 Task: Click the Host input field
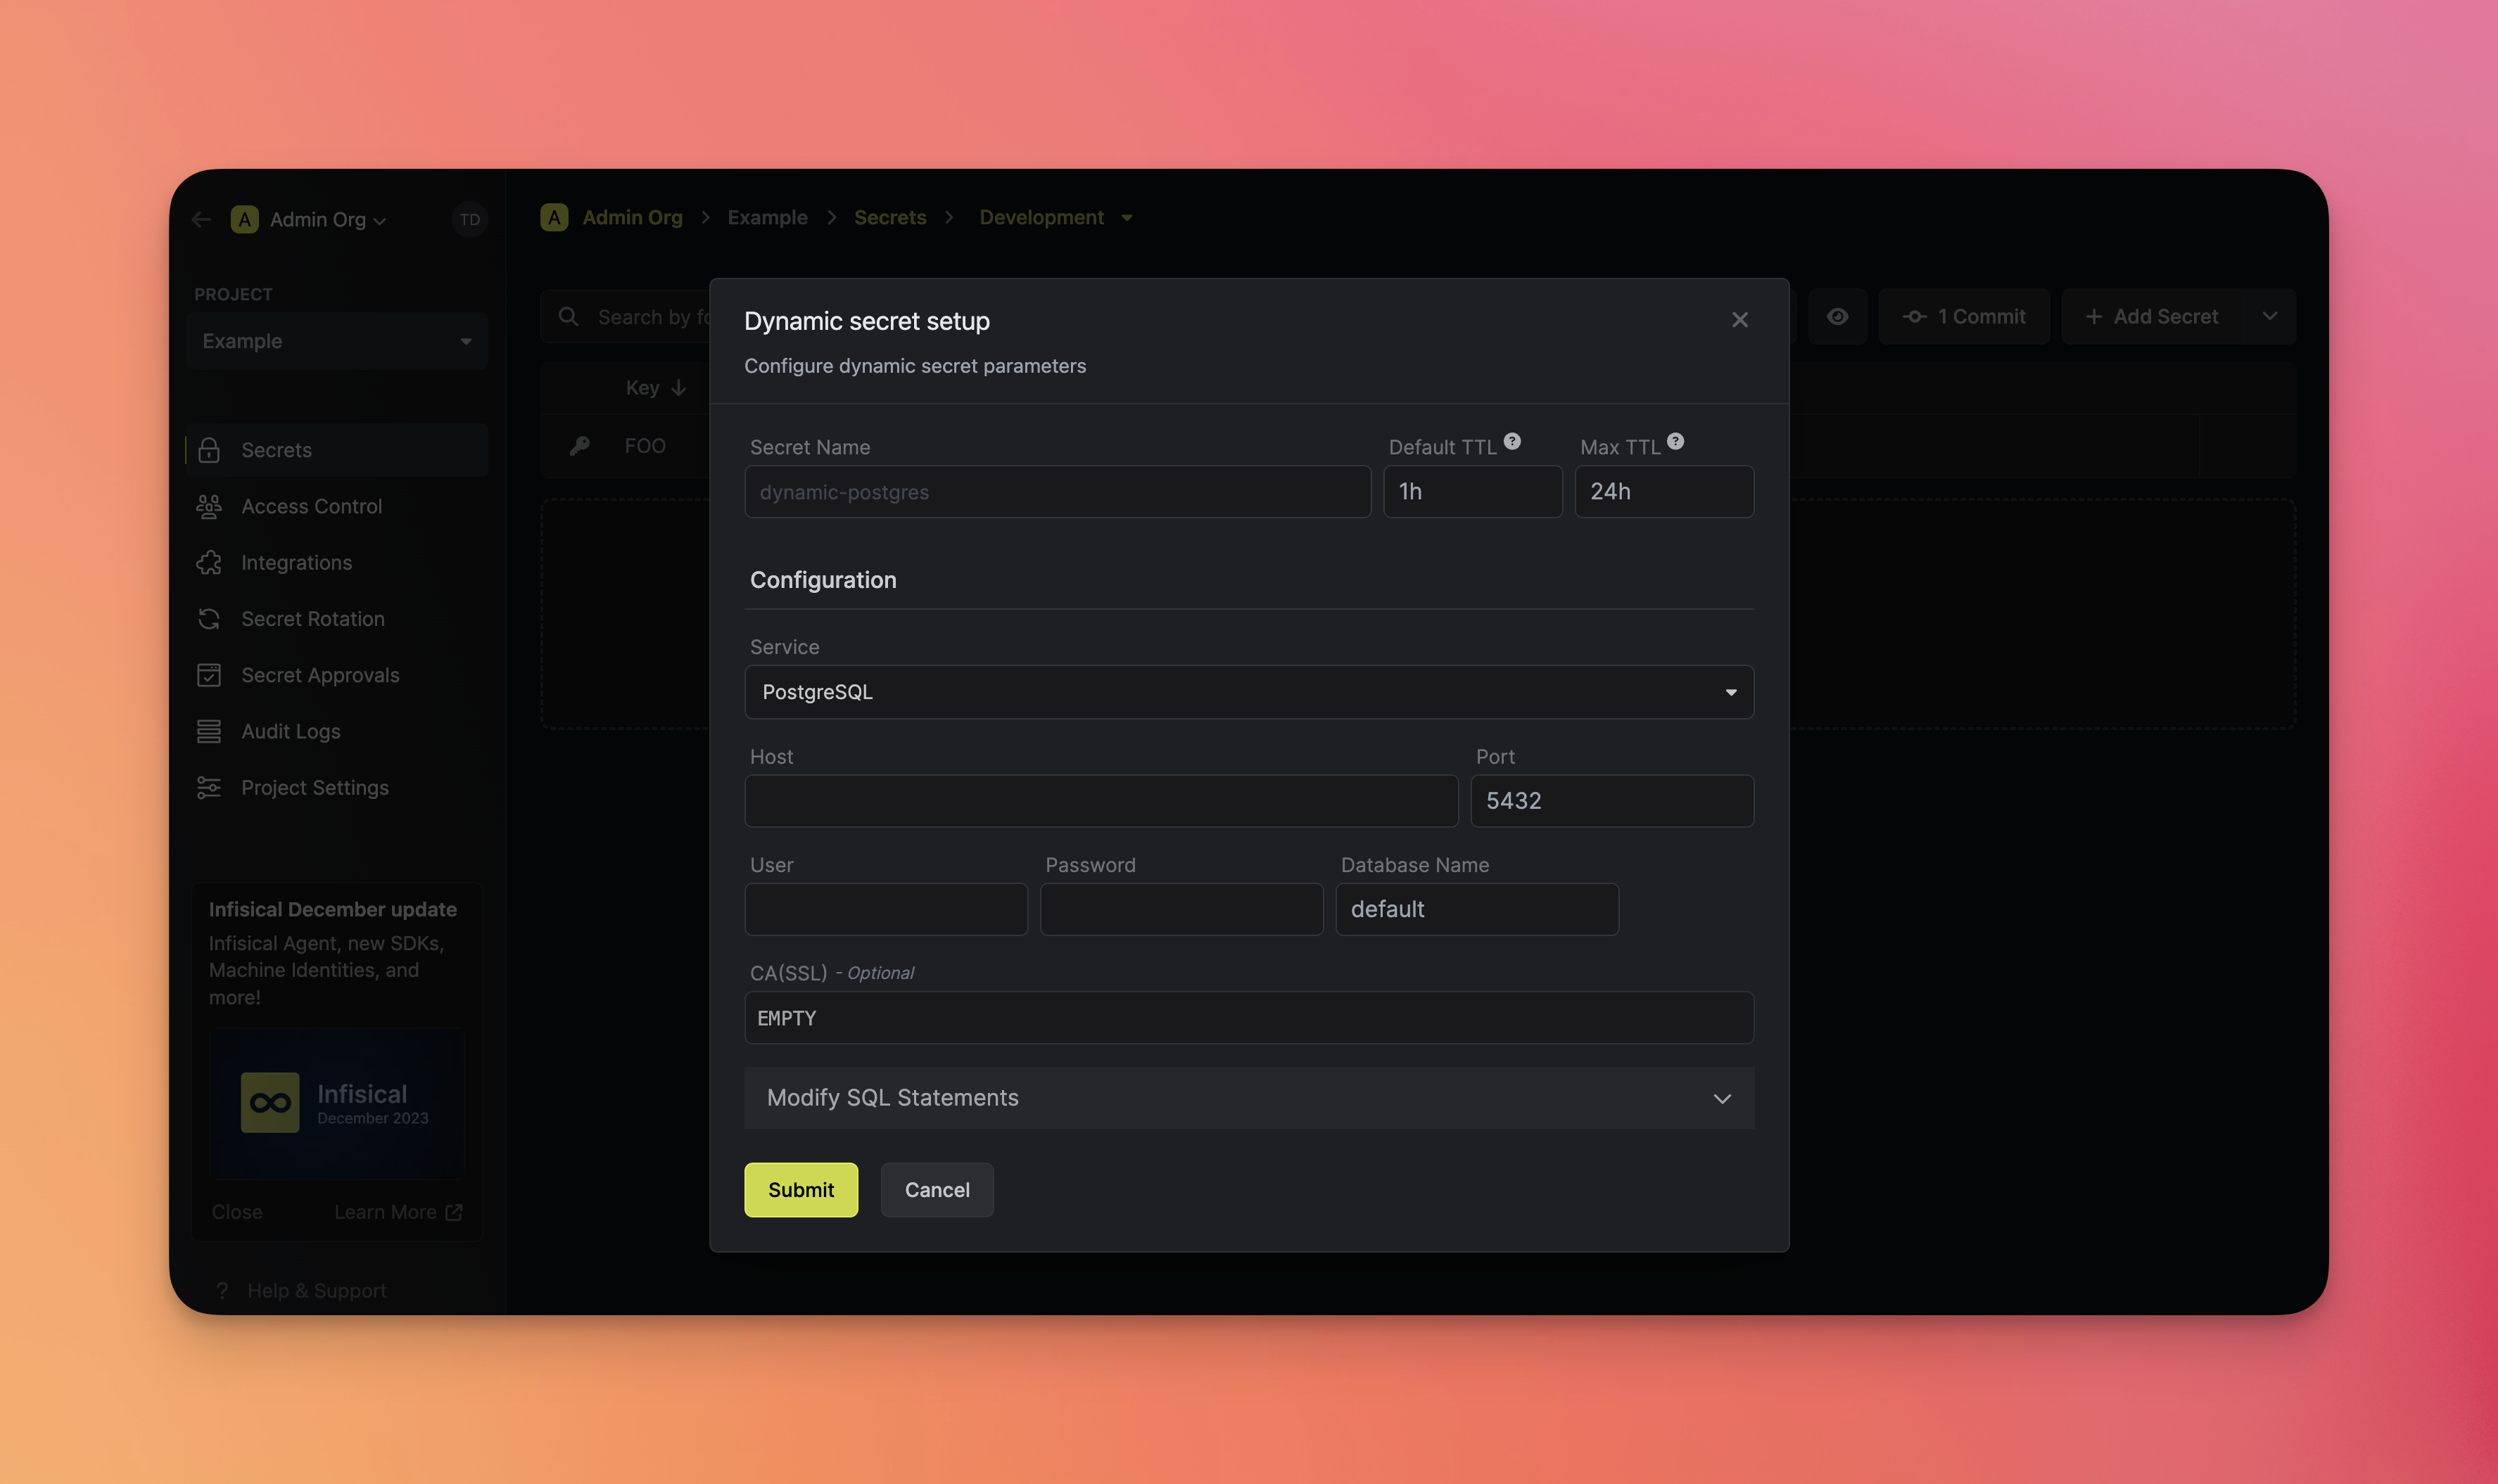(x=1101, y=801)
